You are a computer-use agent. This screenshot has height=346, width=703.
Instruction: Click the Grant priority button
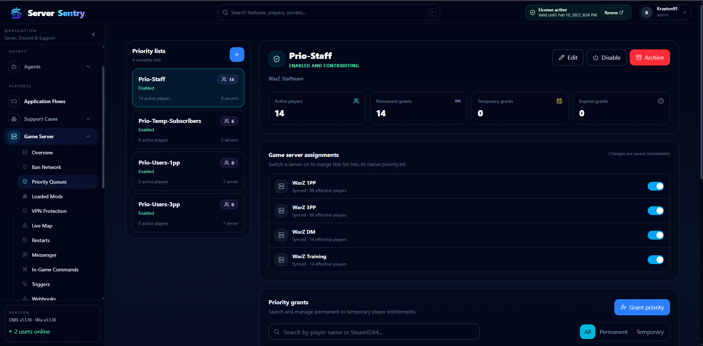point(642,307)
